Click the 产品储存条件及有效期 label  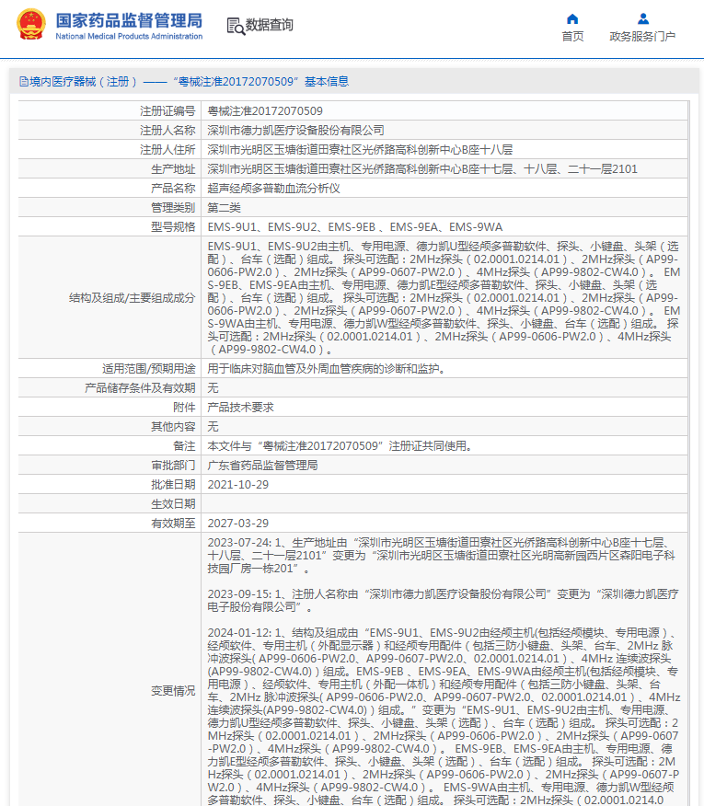coord(140,388)
